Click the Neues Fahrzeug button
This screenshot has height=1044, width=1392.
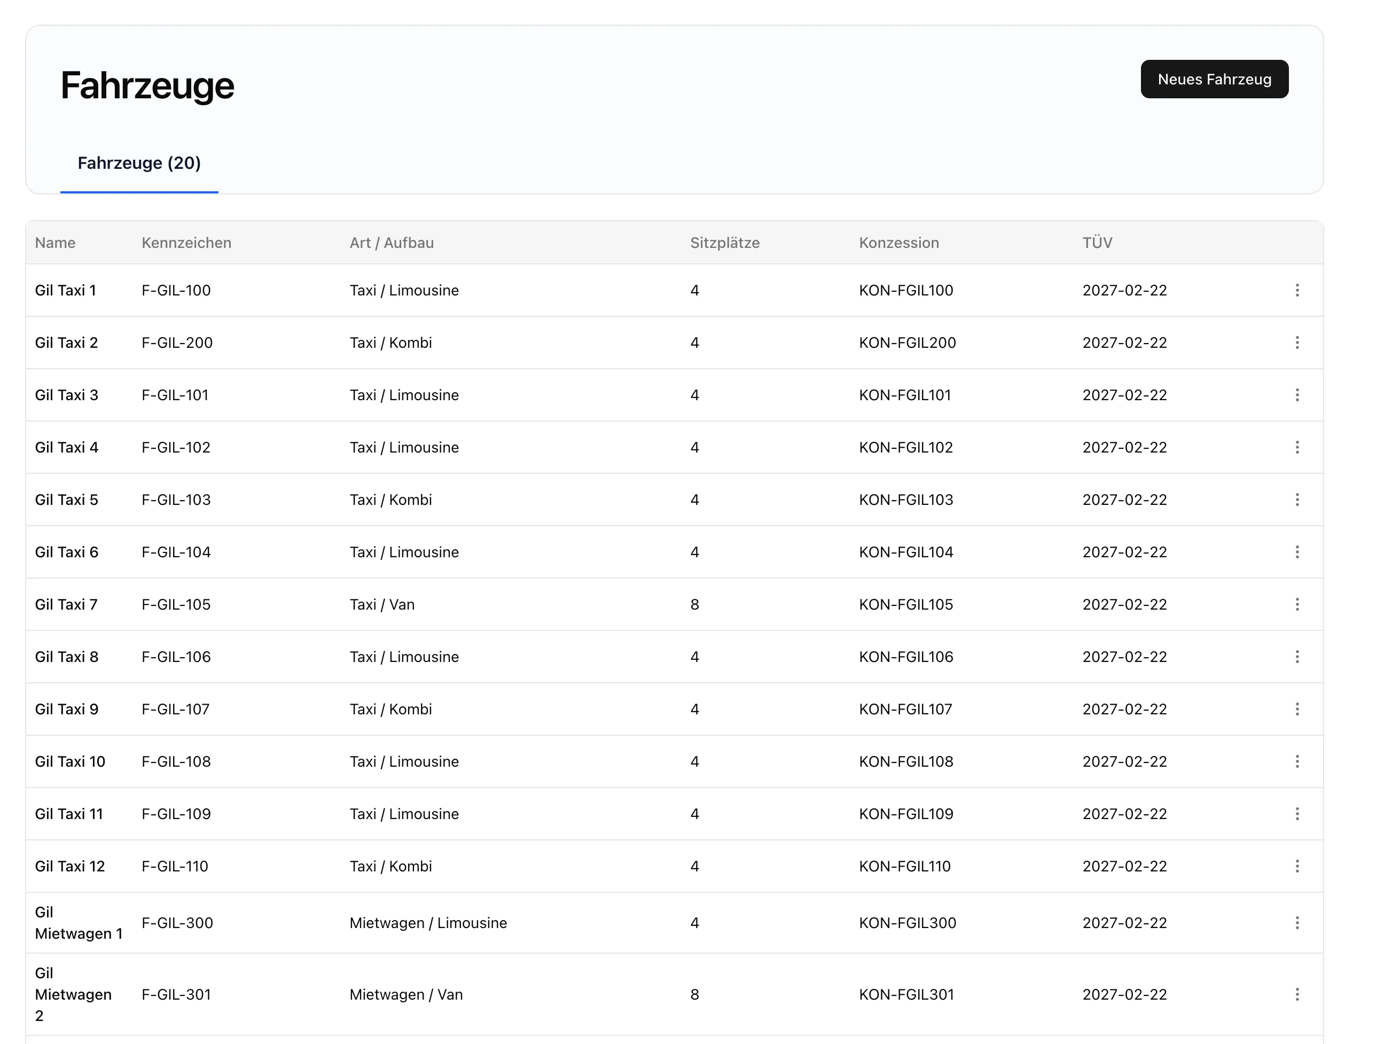[1214, 79]
